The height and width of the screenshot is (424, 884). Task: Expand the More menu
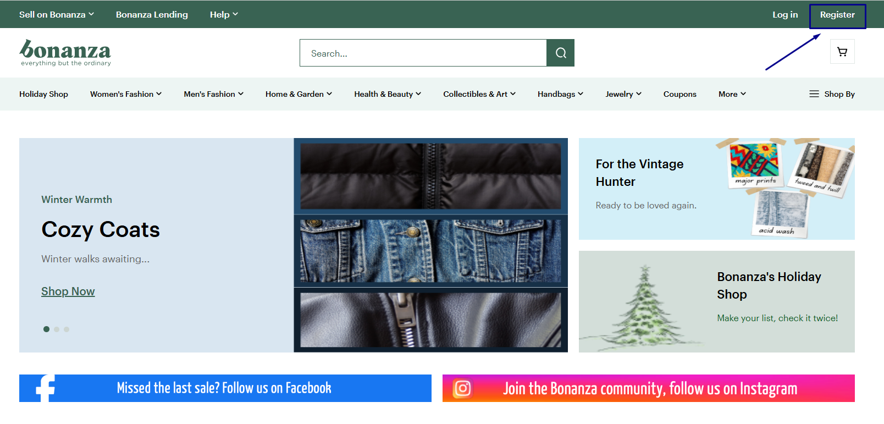(732, 94)
